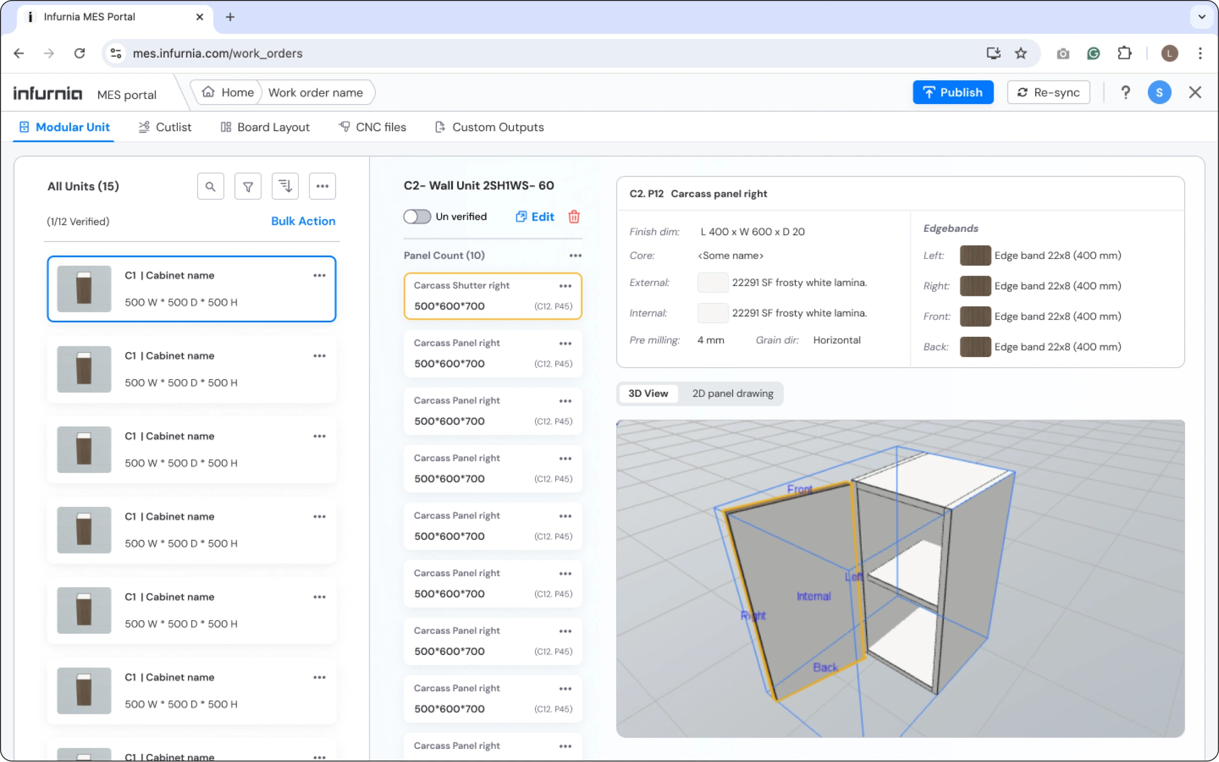Click the Core value <Some name>
Image resolution: width=1219 pixels, height=762 pixels.
pos(730,256)
